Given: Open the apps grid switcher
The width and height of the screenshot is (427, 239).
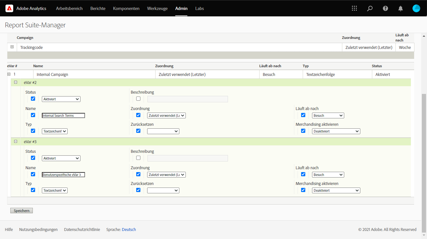Looking at the screenshot, I should pyautogui.click(x=354, y=8).
